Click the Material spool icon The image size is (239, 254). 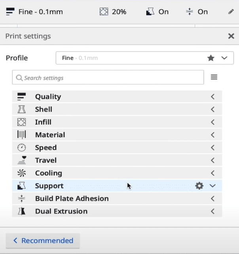[x=21, y=135]
